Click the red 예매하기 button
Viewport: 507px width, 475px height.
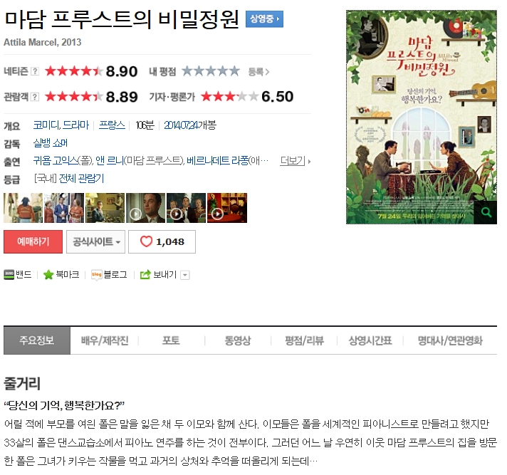[x=33, y=241]
